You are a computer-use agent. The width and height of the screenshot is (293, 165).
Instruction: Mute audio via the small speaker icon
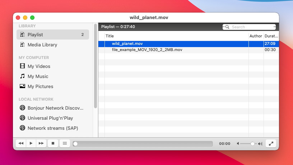pyautogui.click(x=238, y=144)
